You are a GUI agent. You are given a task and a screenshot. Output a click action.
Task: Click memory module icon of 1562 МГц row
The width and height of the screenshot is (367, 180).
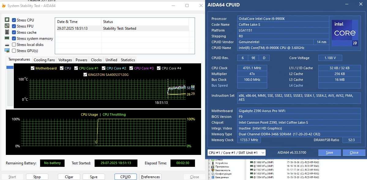(251, 170)
